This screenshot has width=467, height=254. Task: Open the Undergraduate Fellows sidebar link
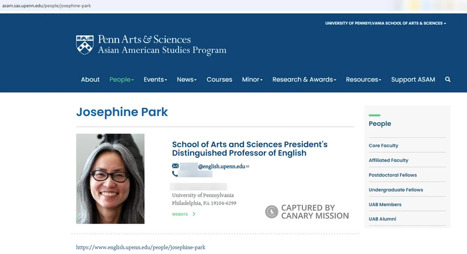(x=396, y=189)
